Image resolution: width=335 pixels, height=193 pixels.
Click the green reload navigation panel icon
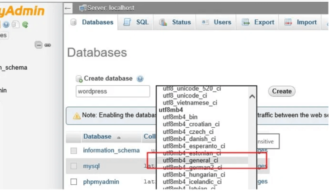point(25,25)
